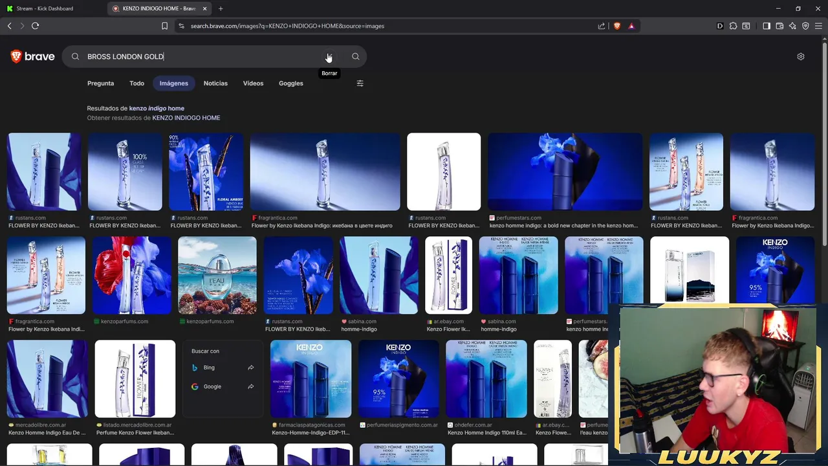Click the address bar URL
This screenshot has height=466, width=828.
tap(287, 26)
